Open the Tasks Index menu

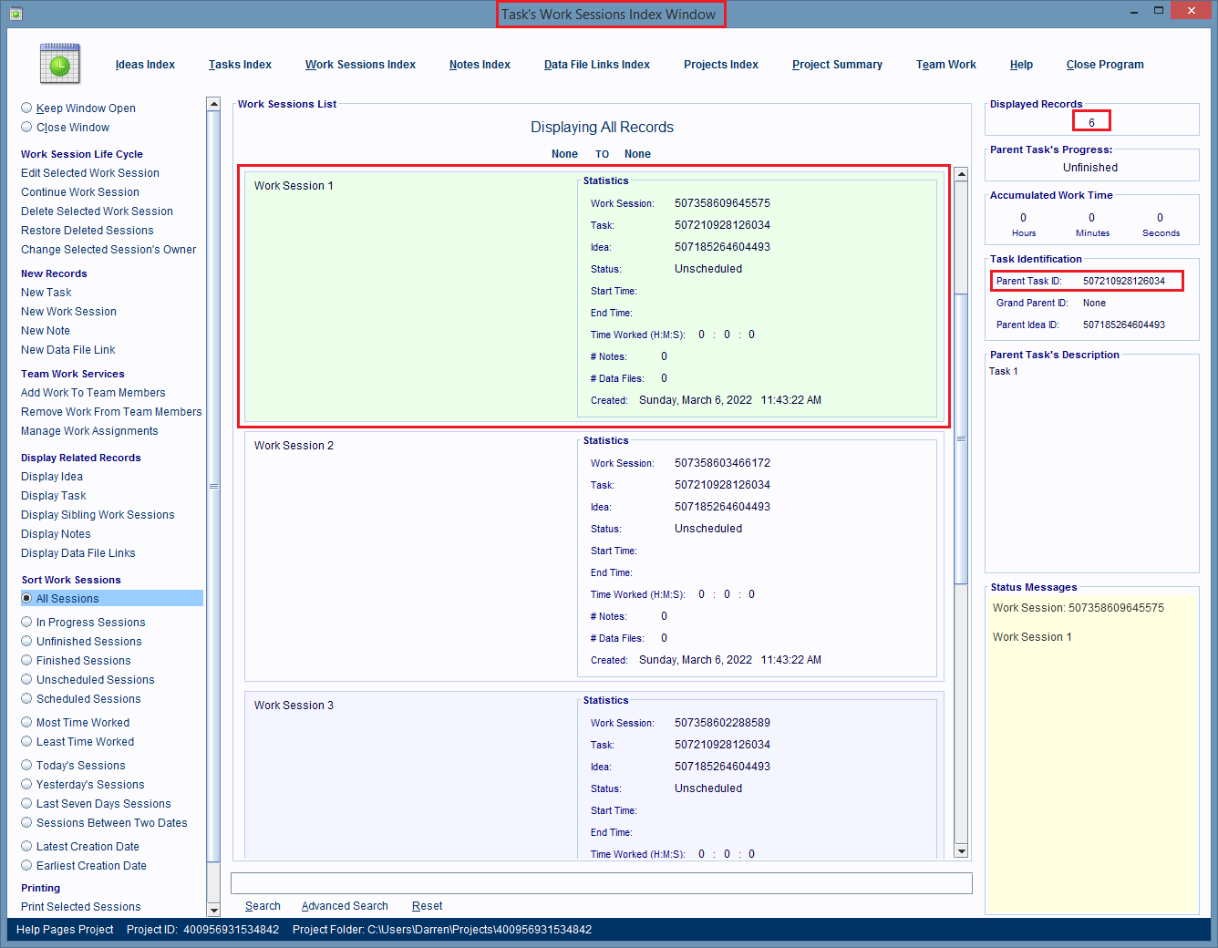point(240,65)
